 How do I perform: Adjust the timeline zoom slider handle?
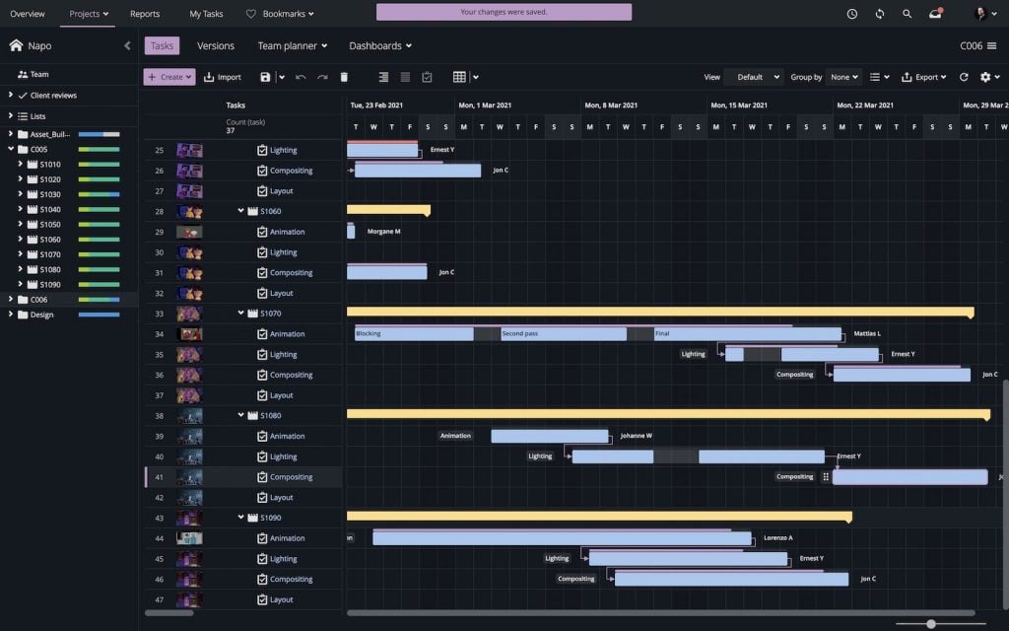pos(931,623)
